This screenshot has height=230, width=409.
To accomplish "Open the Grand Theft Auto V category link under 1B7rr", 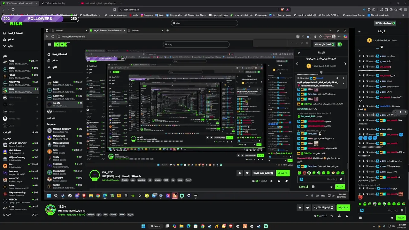I will 72,215.
